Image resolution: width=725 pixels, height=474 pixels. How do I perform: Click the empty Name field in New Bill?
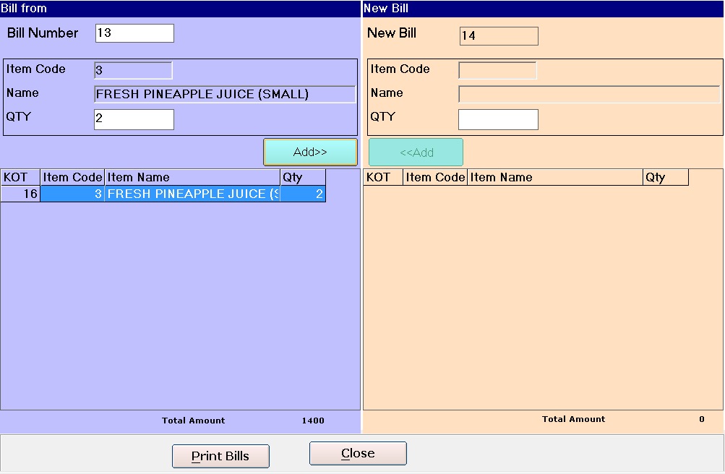589,94
